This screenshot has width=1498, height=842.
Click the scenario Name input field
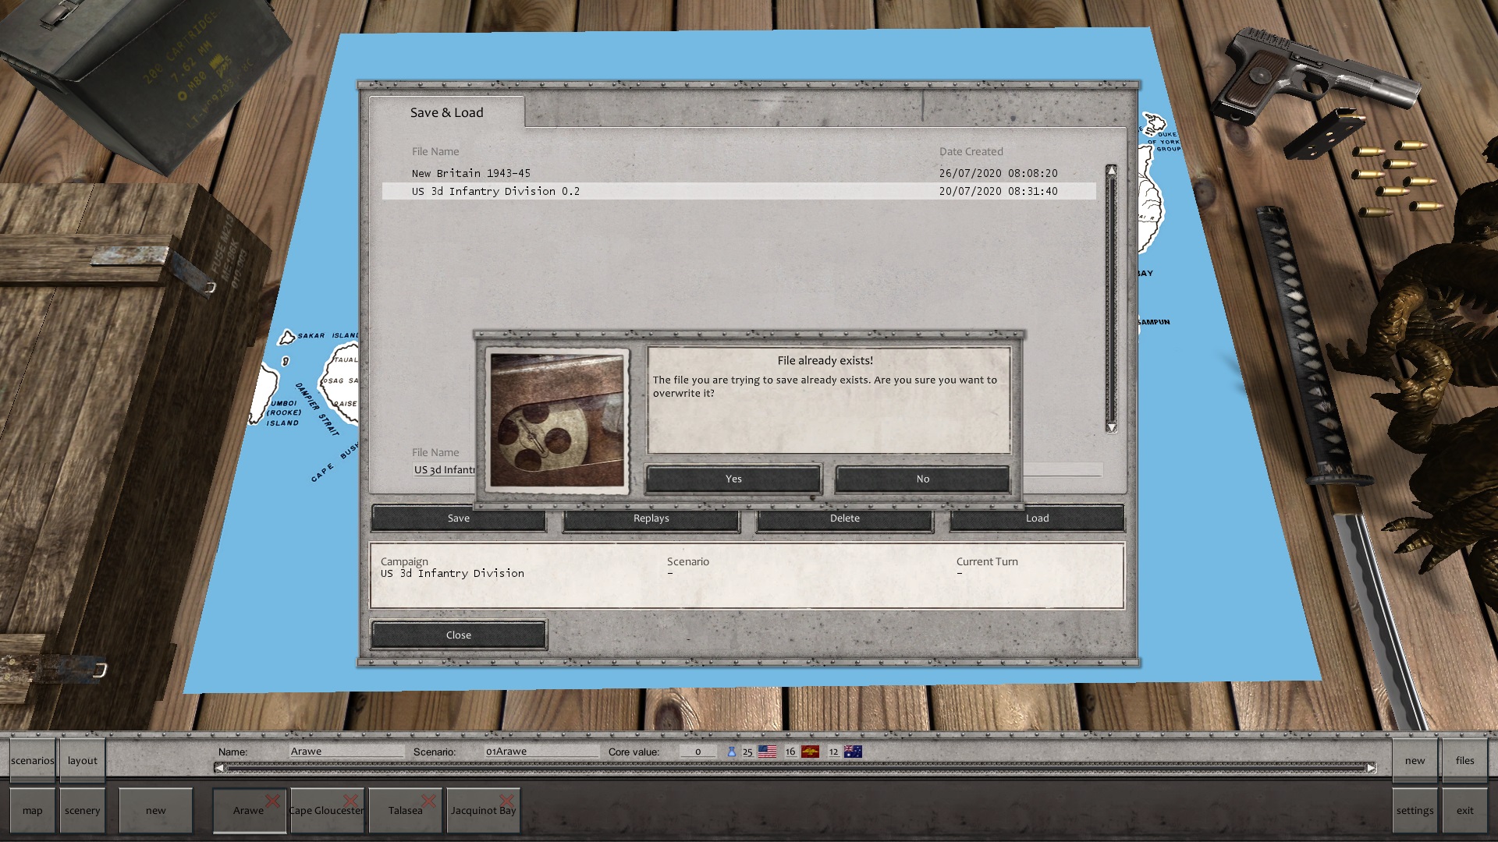(346, 752)
